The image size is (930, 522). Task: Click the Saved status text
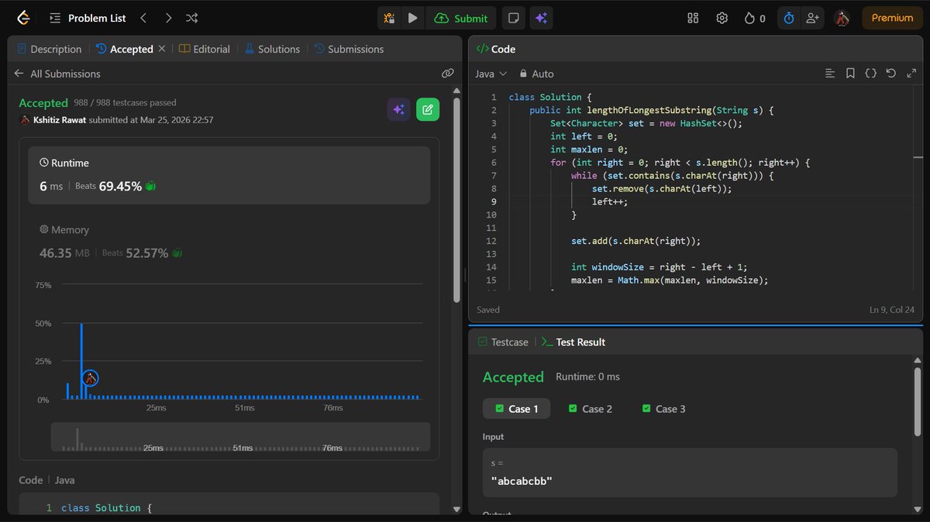[488, 310]
